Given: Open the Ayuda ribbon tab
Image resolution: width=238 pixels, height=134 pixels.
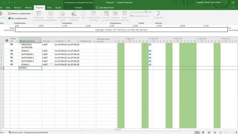Looking at the screenshot, I should click(58, 7).
